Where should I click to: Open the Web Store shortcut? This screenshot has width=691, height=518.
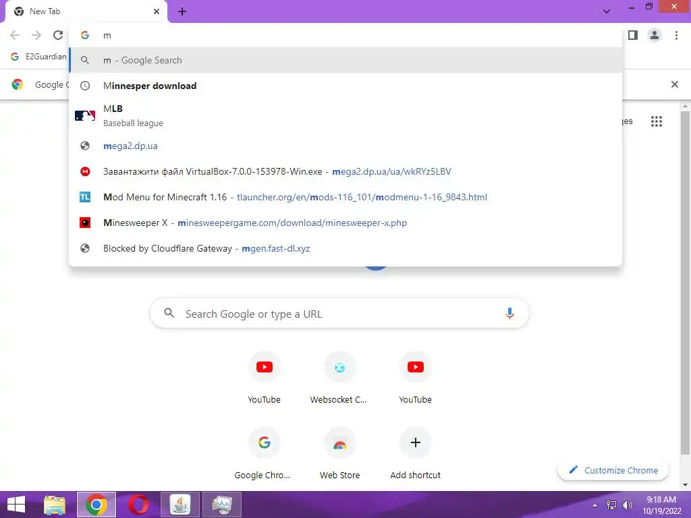pos(339,454)
